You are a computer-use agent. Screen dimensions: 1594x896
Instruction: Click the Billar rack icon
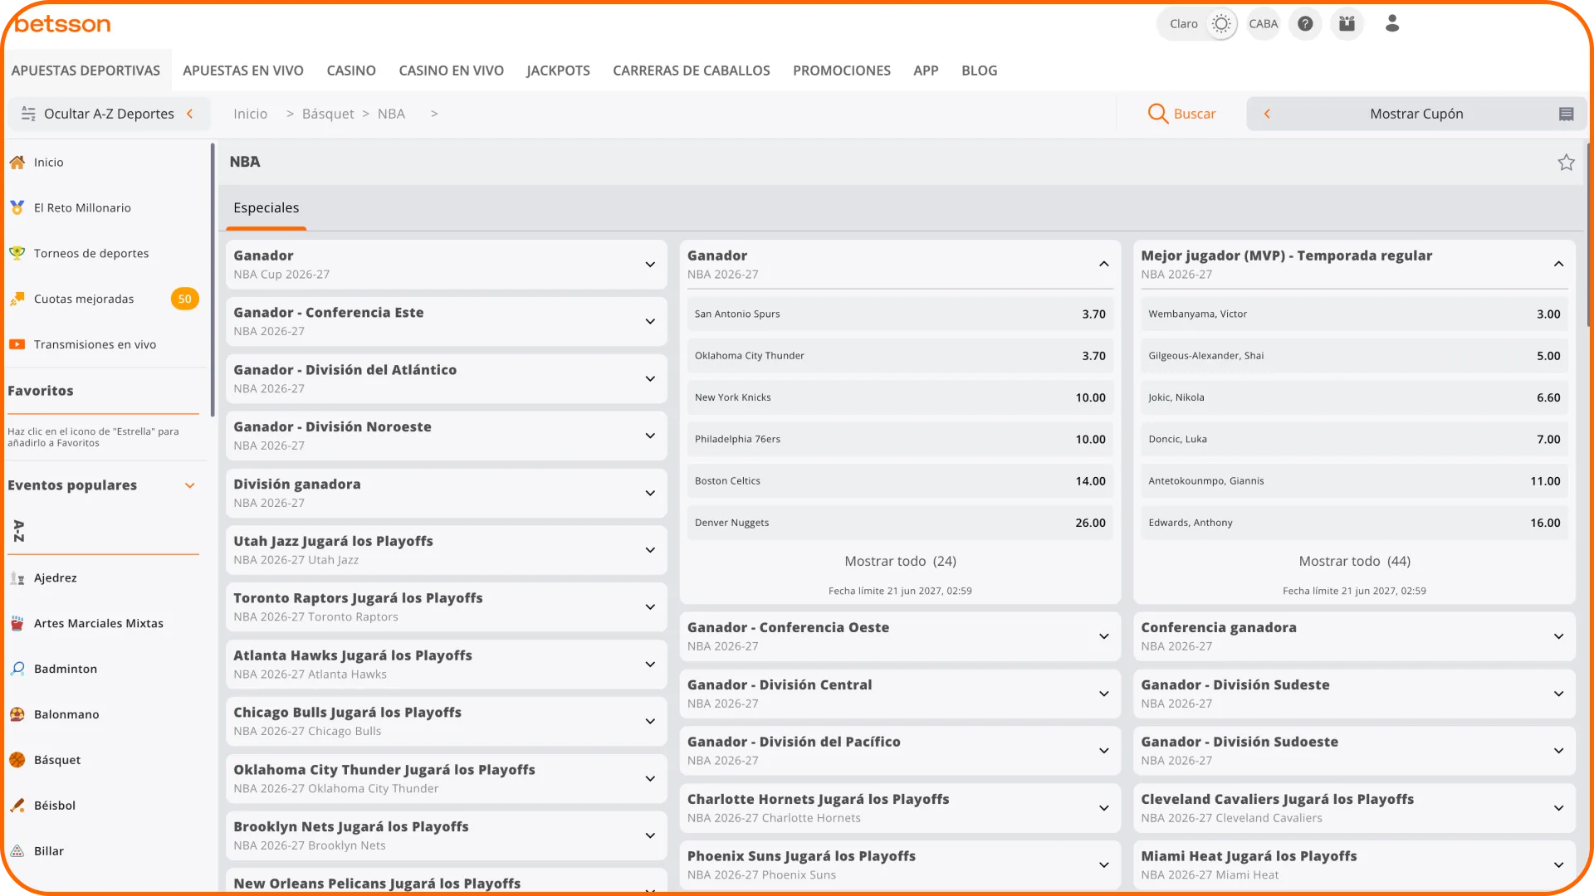(x=17, y=852)
